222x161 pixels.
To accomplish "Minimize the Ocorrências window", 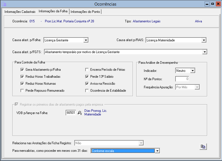I will [207, 4].
